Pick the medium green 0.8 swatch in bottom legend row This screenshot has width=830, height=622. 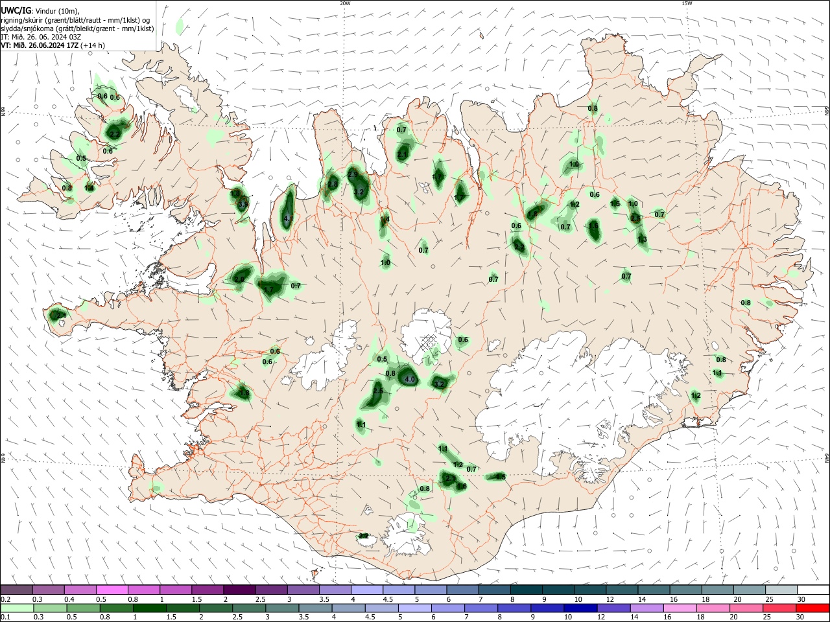pyautogui.click(x=116, y=608)
